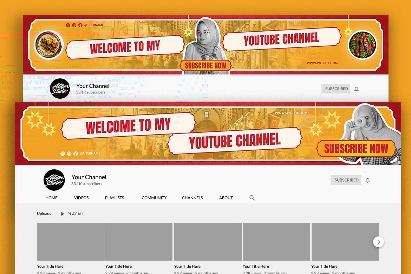Click the noodle dish photo on the back banner
Screen dimensions: 411x274
(x=49, y=45)
